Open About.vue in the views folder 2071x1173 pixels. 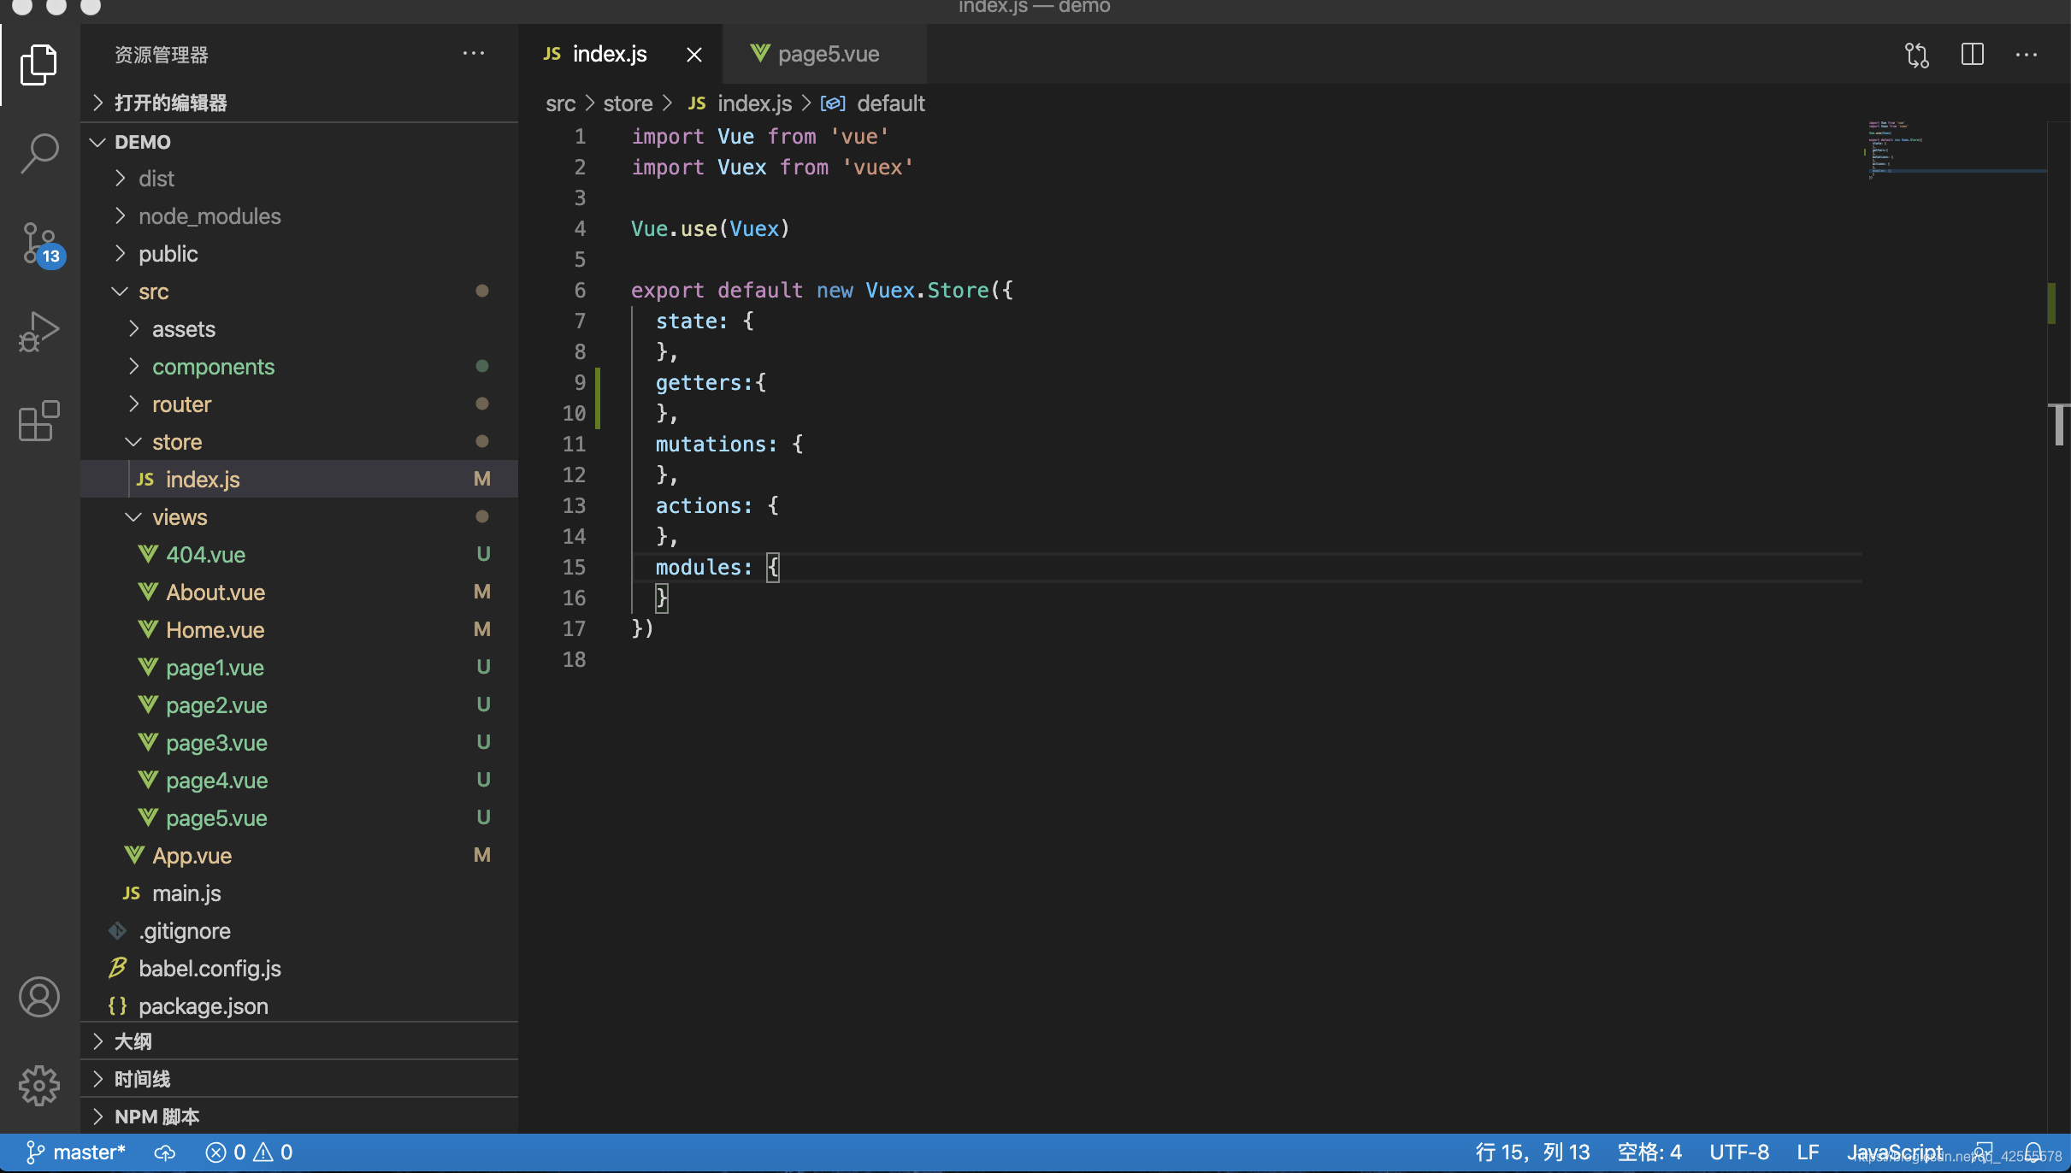(x=215, y=590)
